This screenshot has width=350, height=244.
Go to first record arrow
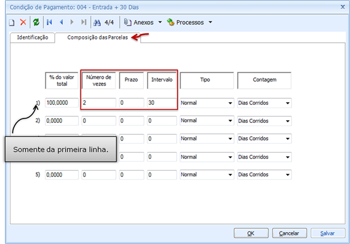pyautogui.click(x=49, y=22)
